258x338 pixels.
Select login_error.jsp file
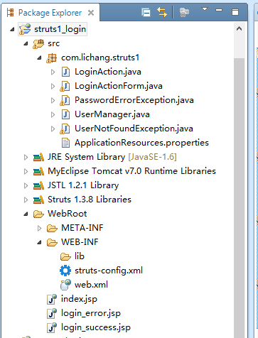(91, 313)
